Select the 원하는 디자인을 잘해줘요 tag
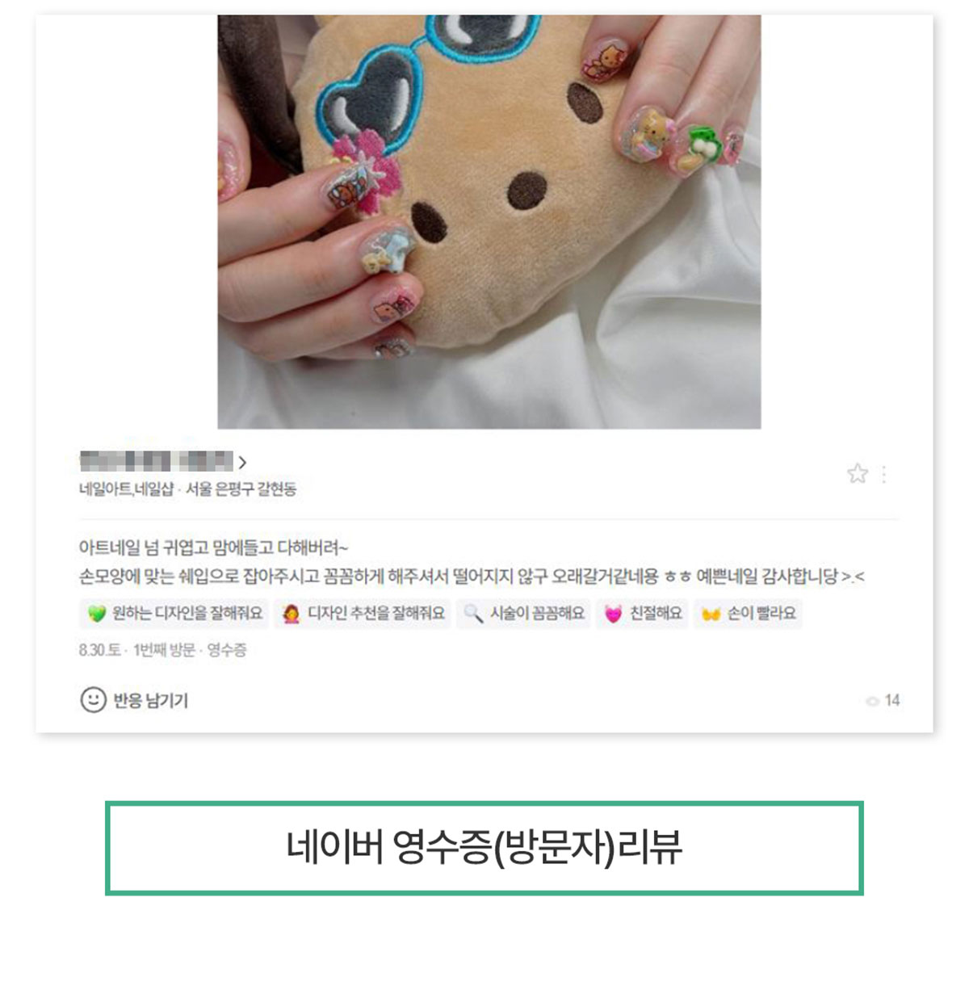This screenshot has height=994, width=969. [x=174, y=614]
